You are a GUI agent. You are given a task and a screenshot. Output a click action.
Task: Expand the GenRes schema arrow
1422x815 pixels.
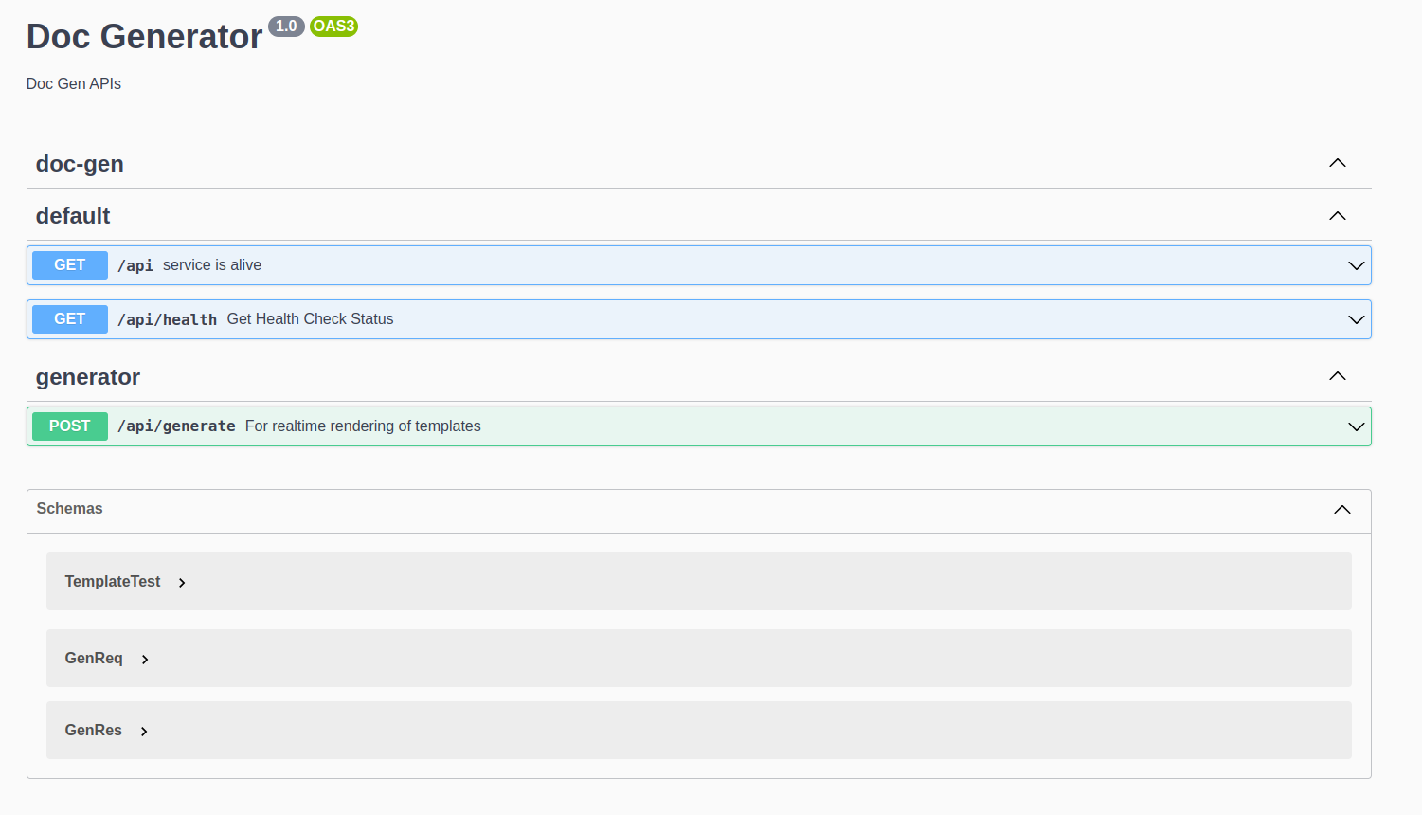coord(144,732)
